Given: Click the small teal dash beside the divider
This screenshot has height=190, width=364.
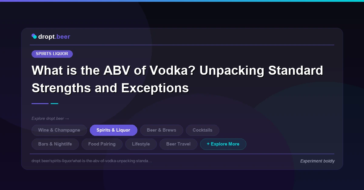Looking at the screenshot, I should point(55,103).
